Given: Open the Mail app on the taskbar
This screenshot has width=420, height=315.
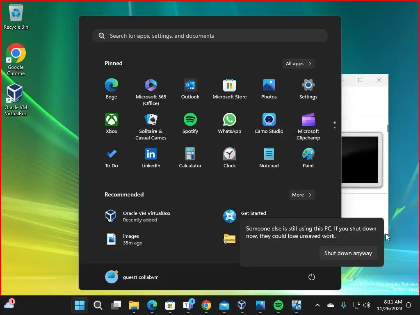Looking at the screenshot, I should (224, 305).
